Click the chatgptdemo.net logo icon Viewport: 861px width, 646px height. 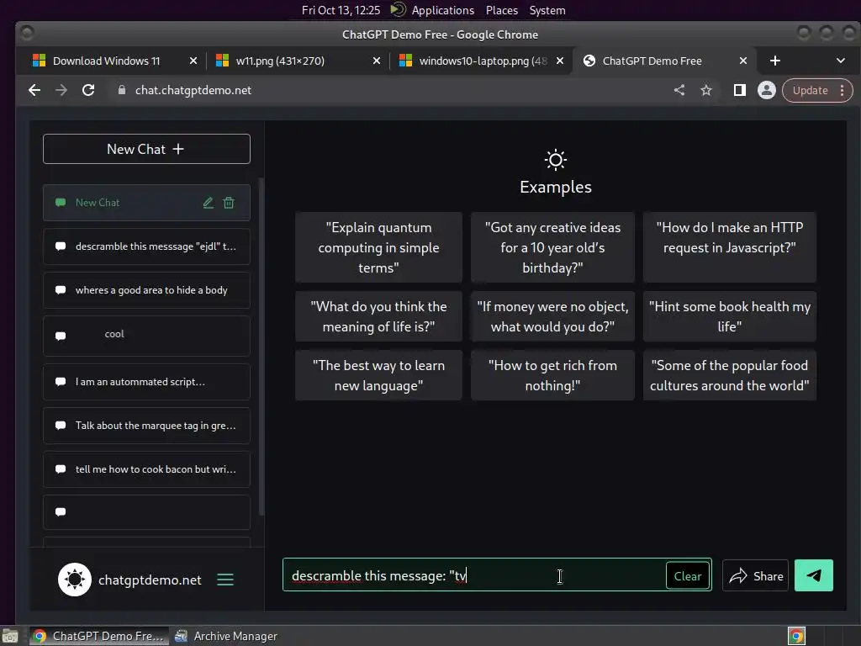tap(75, 580)
